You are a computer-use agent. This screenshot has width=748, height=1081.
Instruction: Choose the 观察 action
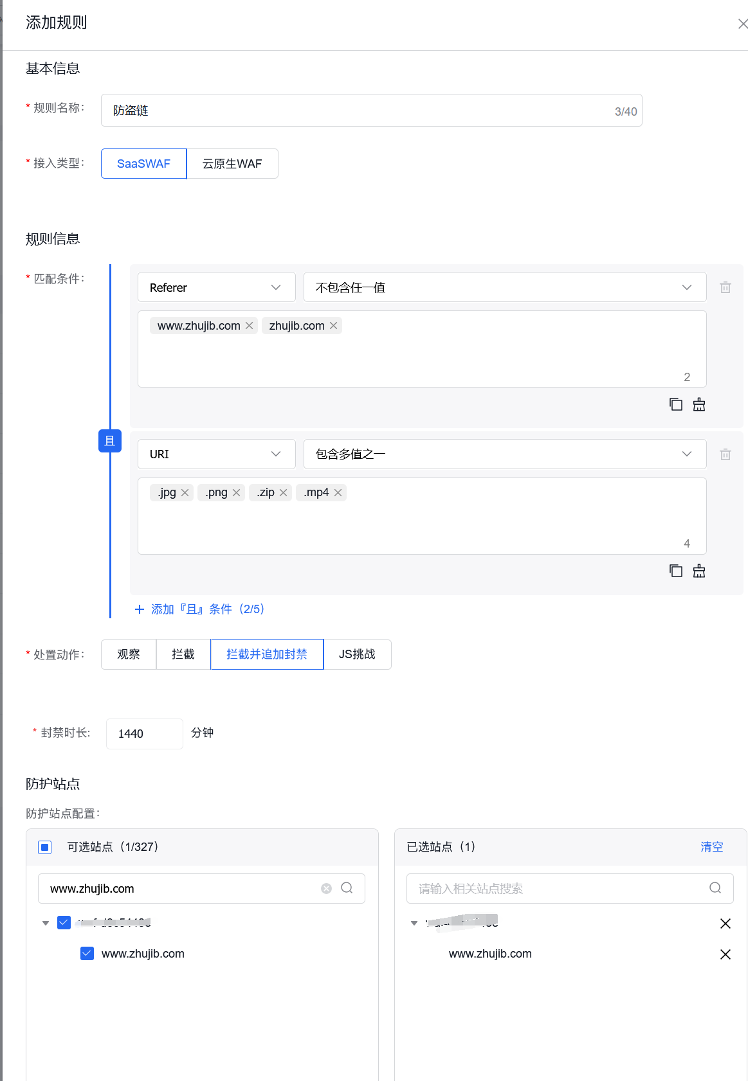pos(129,654)
